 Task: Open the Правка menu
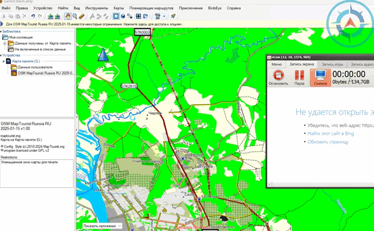(22, 8)
